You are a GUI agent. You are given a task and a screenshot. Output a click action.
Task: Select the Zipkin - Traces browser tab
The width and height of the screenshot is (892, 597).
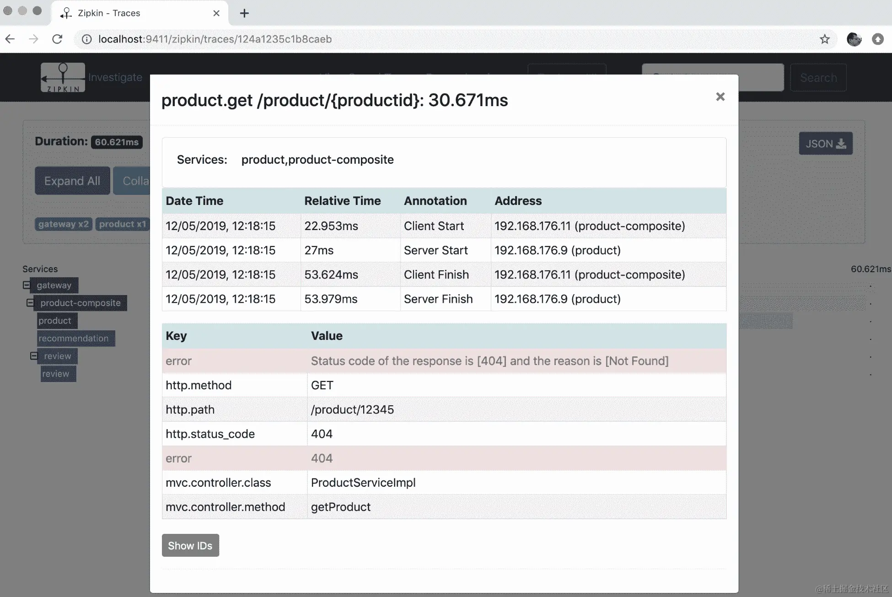coord(109,13)
